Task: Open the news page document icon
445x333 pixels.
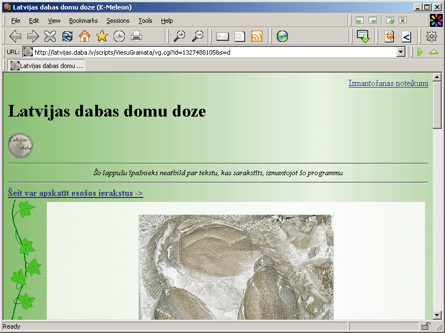Action: [x=240, y=36]
